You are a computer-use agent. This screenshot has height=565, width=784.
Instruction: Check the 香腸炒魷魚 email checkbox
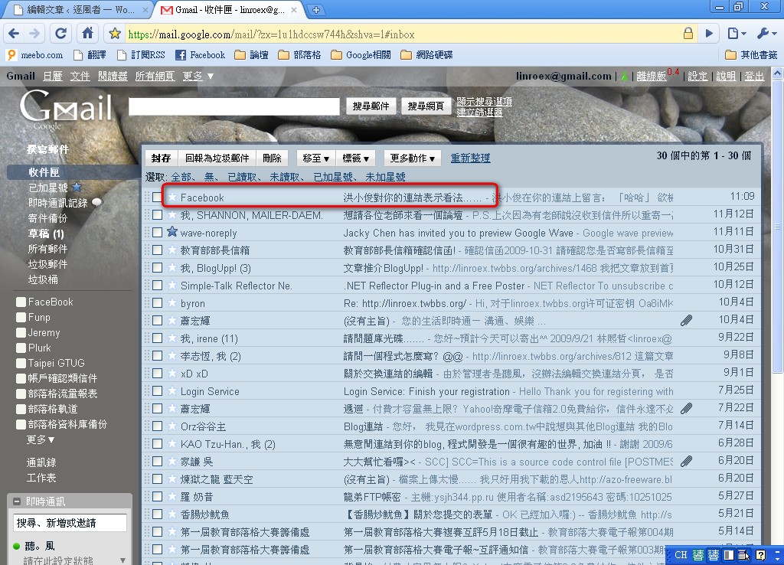158,514
